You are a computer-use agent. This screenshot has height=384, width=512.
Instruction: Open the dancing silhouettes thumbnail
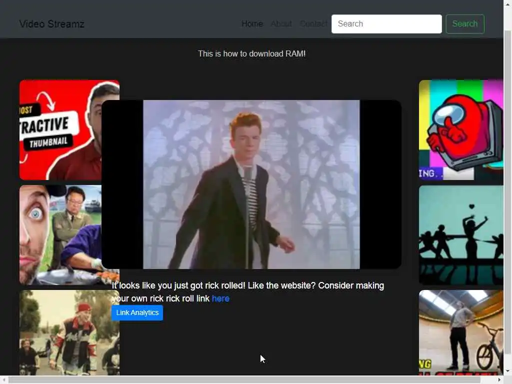461,235
